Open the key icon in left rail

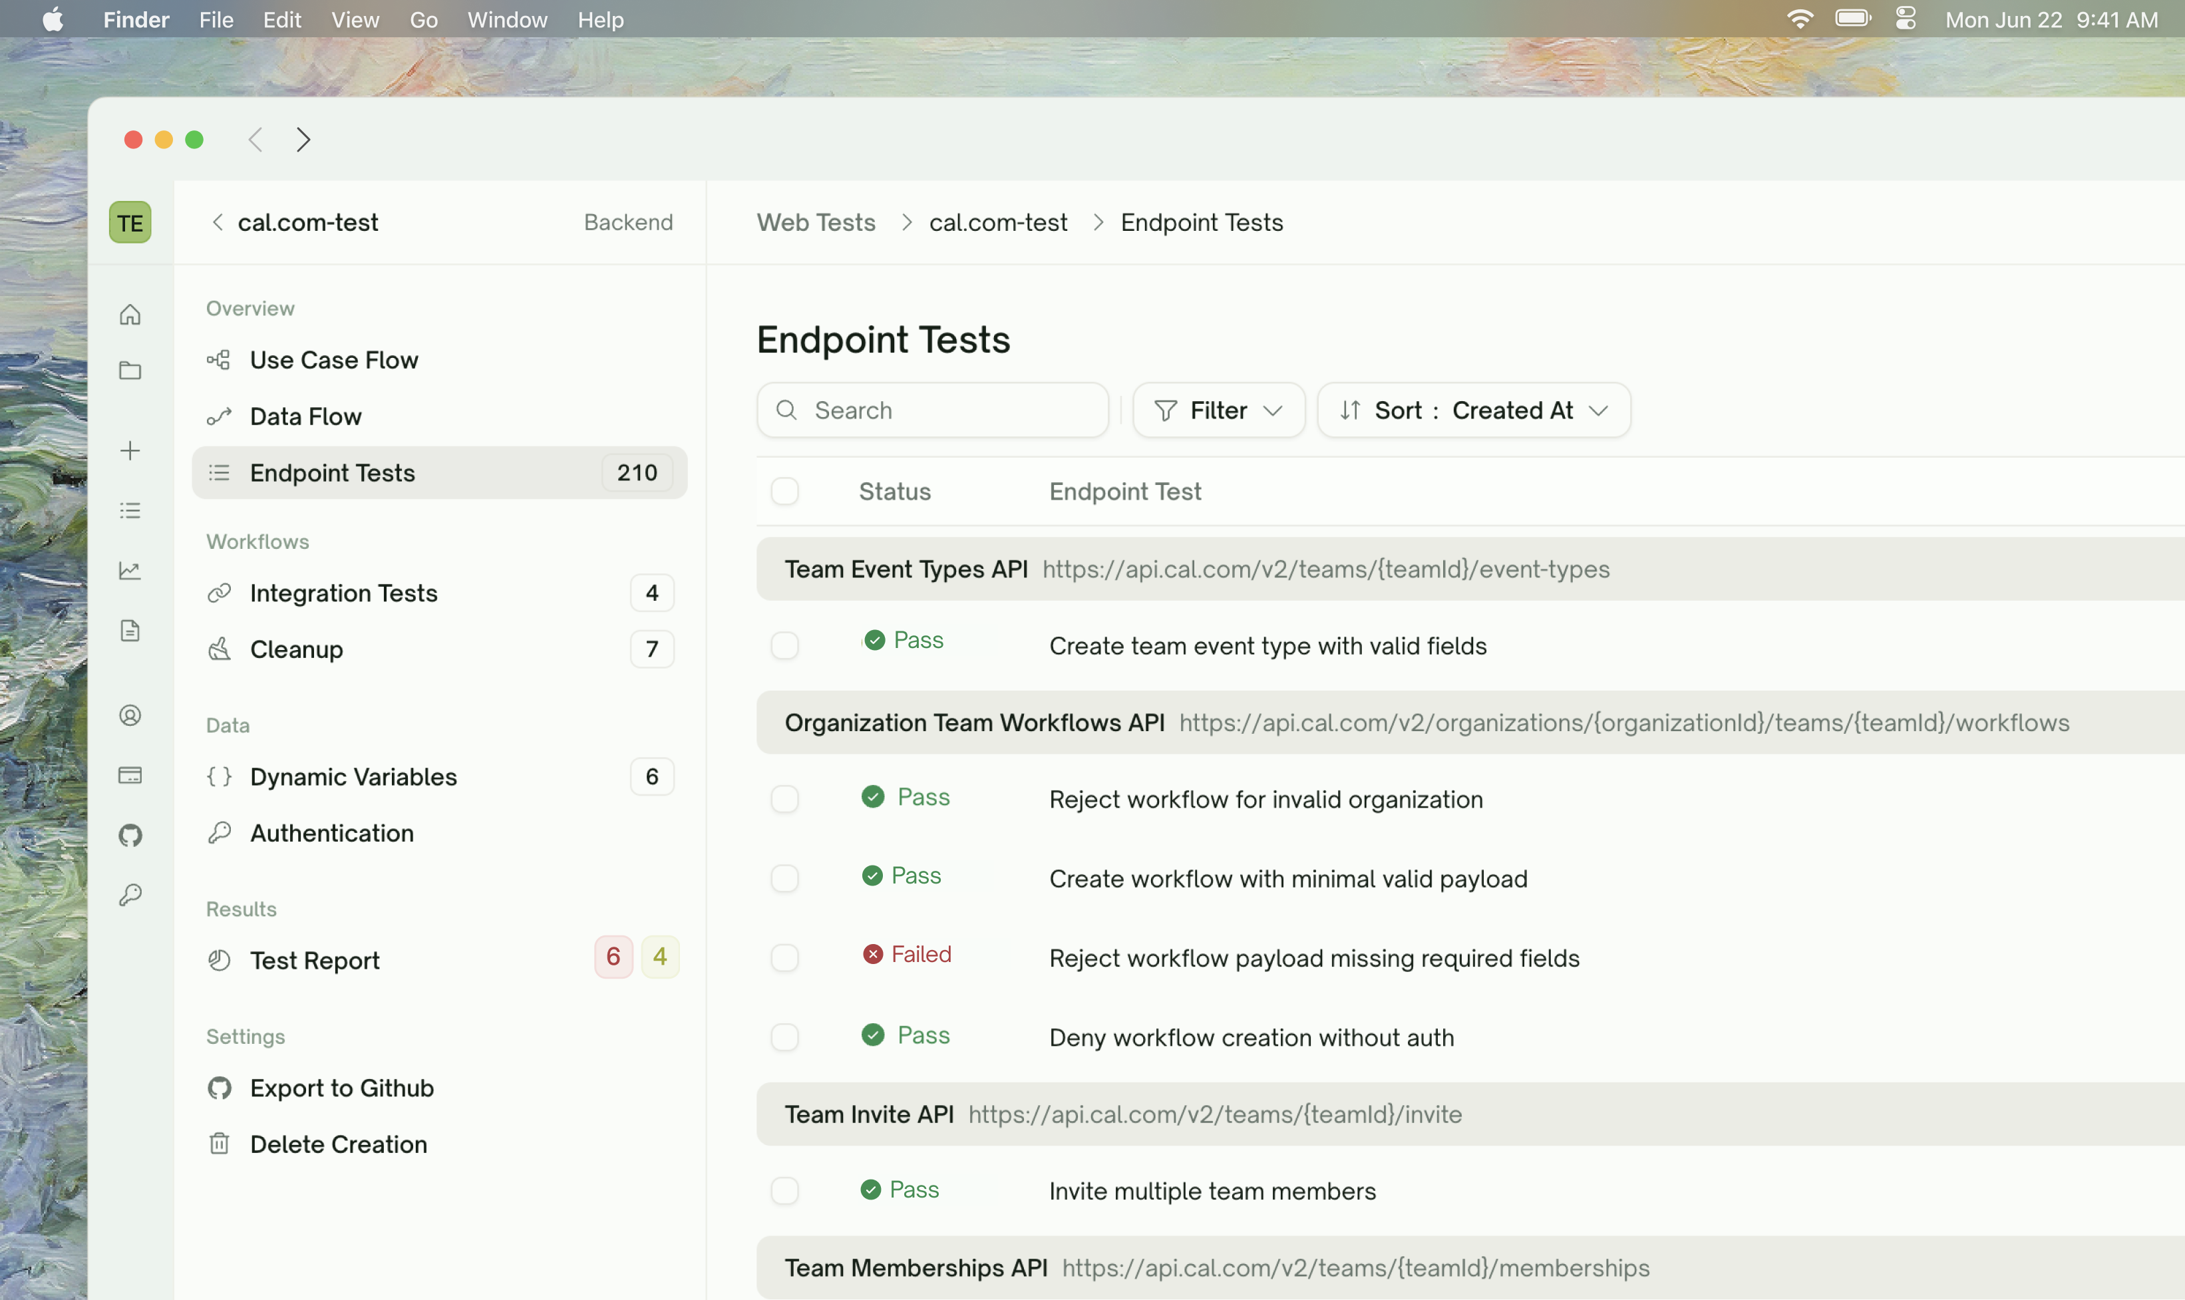pyautogui.click(x=130, y=894)
